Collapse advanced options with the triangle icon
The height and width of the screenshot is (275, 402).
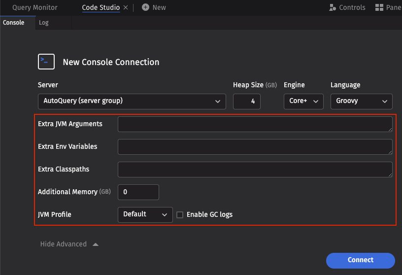pos(96,244)
